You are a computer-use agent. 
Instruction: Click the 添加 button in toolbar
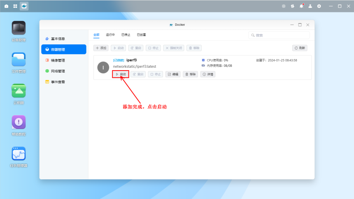[x=101, y=48]
